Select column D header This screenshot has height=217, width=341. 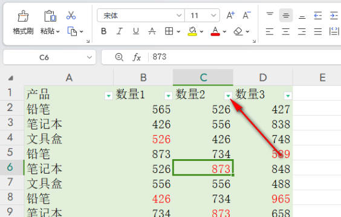tap(263, 77)
